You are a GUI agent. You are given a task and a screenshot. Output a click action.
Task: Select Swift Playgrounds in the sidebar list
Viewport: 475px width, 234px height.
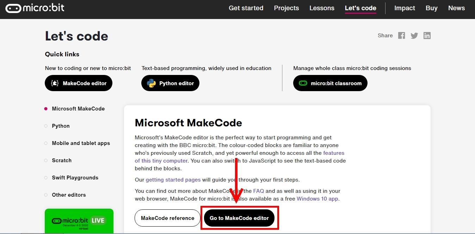[x=75, y=178]
